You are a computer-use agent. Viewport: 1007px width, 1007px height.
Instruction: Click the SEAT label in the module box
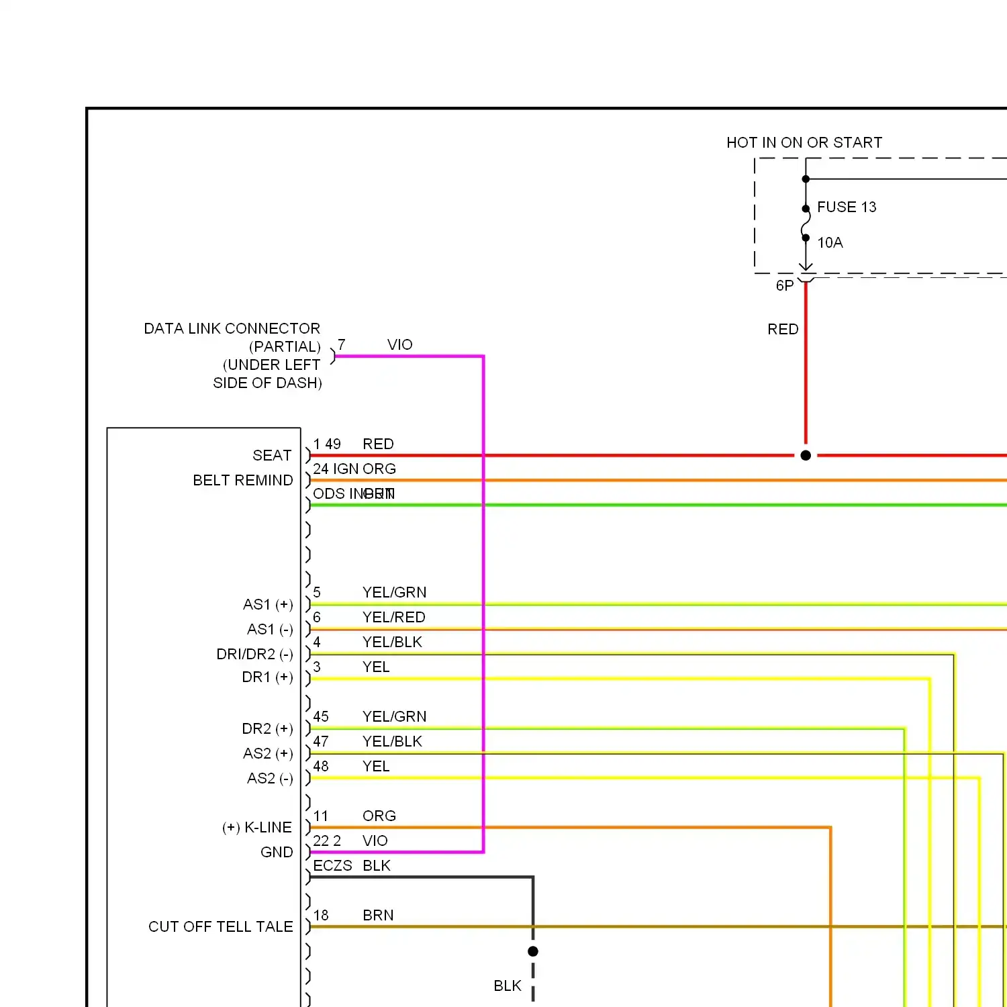click(x=272, y=455)
